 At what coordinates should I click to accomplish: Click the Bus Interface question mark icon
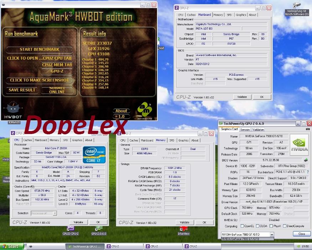point(308,172)
